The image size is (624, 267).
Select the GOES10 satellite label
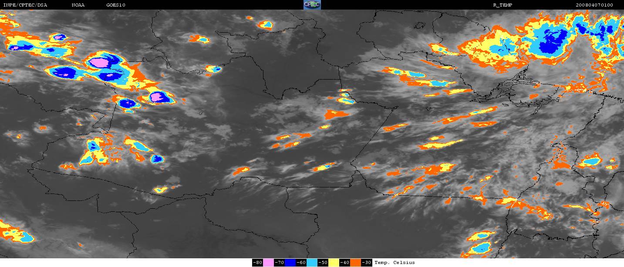click(x=116, y=5)
